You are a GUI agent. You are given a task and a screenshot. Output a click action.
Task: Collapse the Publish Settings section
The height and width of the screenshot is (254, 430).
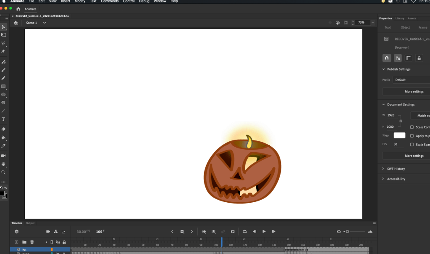point(383,69)
